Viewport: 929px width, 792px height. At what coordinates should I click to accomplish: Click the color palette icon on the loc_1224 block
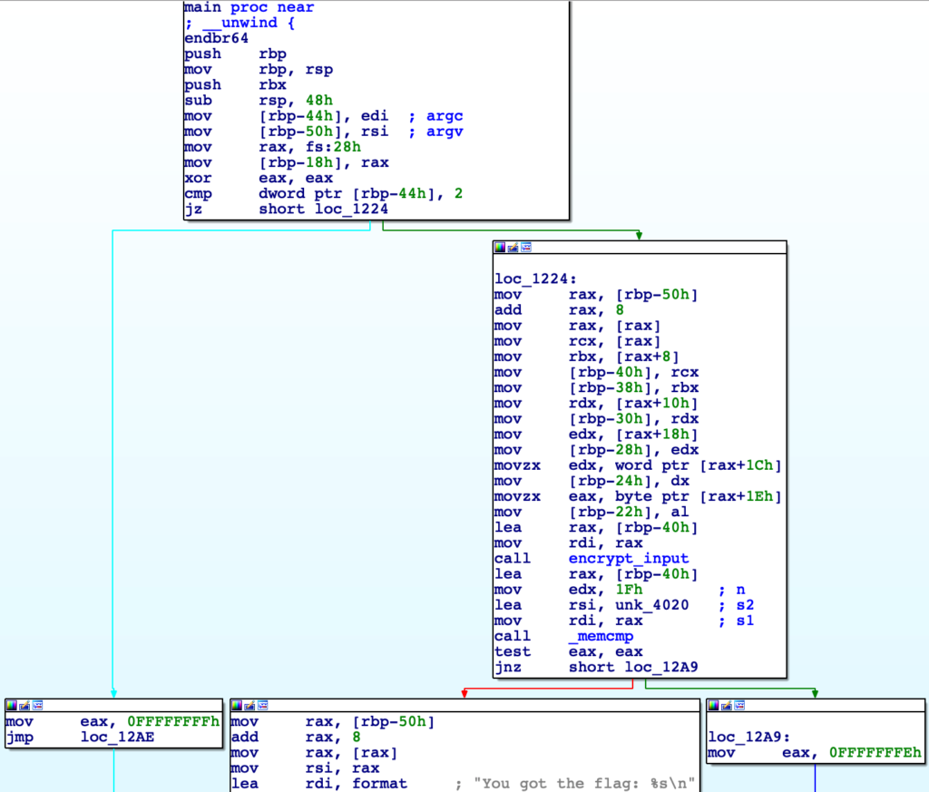coord(499,247)
